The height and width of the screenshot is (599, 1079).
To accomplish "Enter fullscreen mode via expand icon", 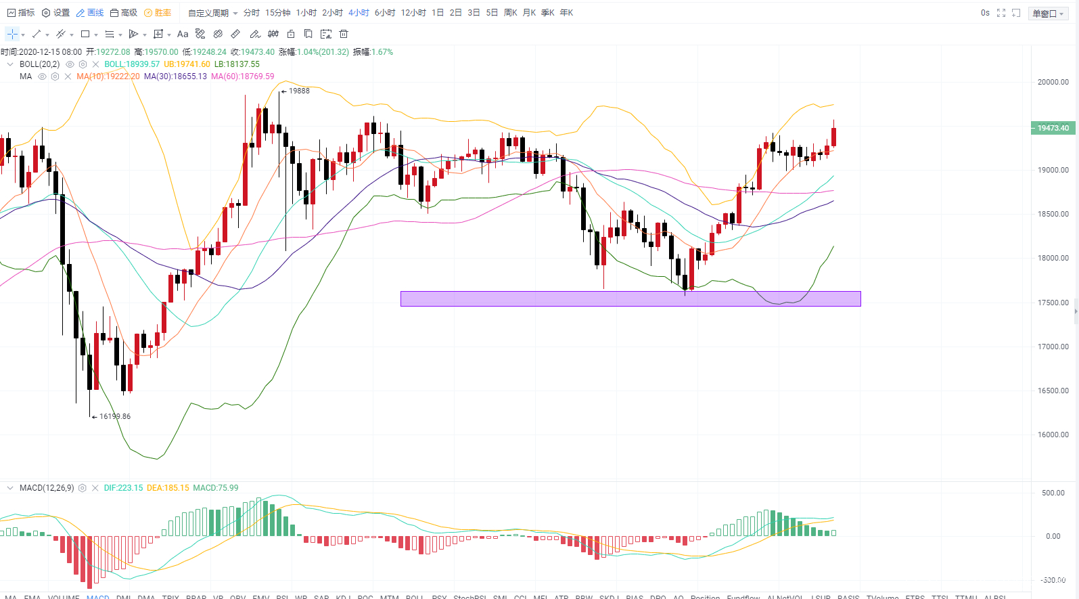I will pyautogui.click(x=1001, y=13).
